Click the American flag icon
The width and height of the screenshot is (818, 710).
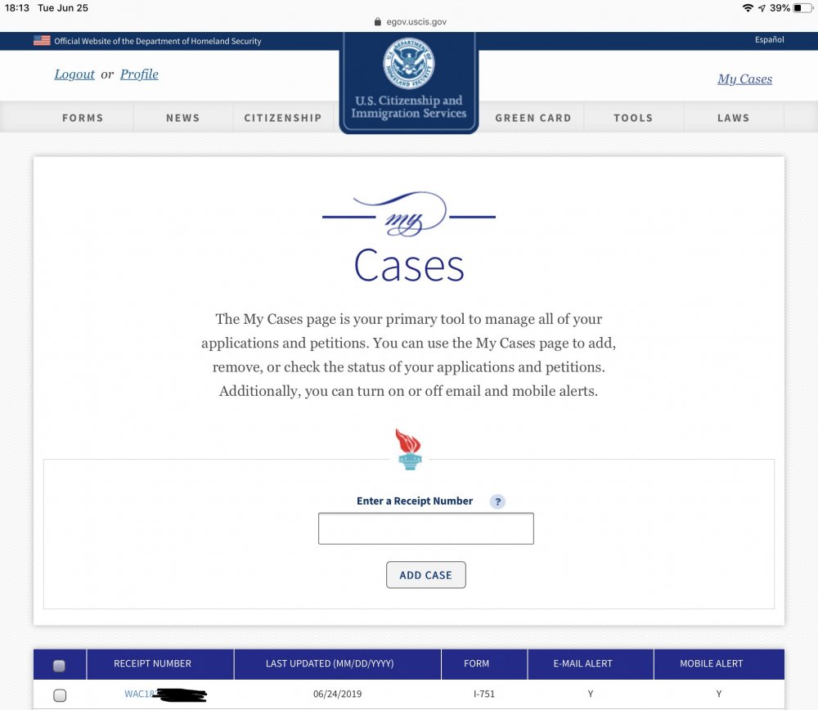pyautogui.click(x=42, y=41)
